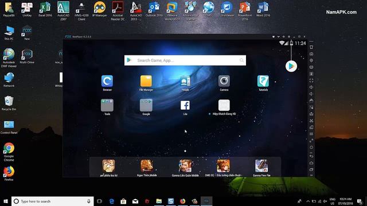This screenshot has height=206, width=367.
Task: Click the taskbar clock showing 10:24 AM
Action: point(345,201)
